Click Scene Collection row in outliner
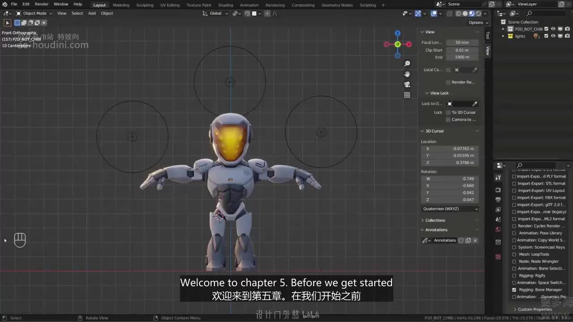The width and height of the screenshot is (573, 322). [523, 22]
